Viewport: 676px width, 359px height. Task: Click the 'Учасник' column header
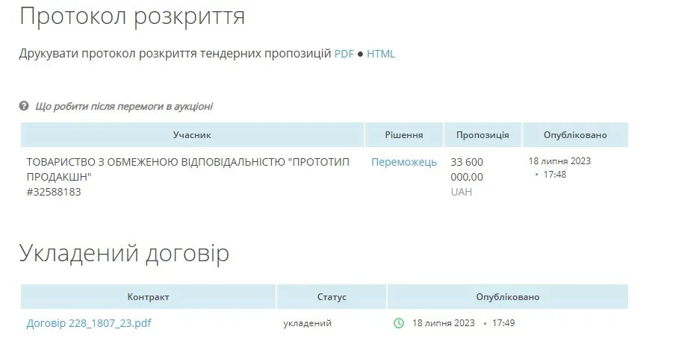click(x=192, y=135)
